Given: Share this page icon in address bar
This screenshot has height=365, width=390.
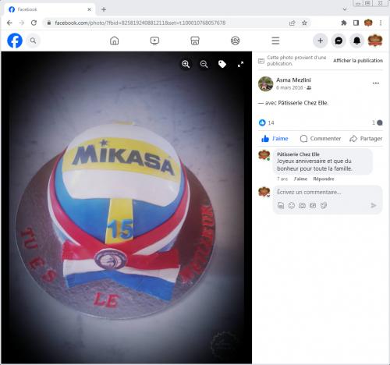Looking at the screenshot, I should click(292, 23).
